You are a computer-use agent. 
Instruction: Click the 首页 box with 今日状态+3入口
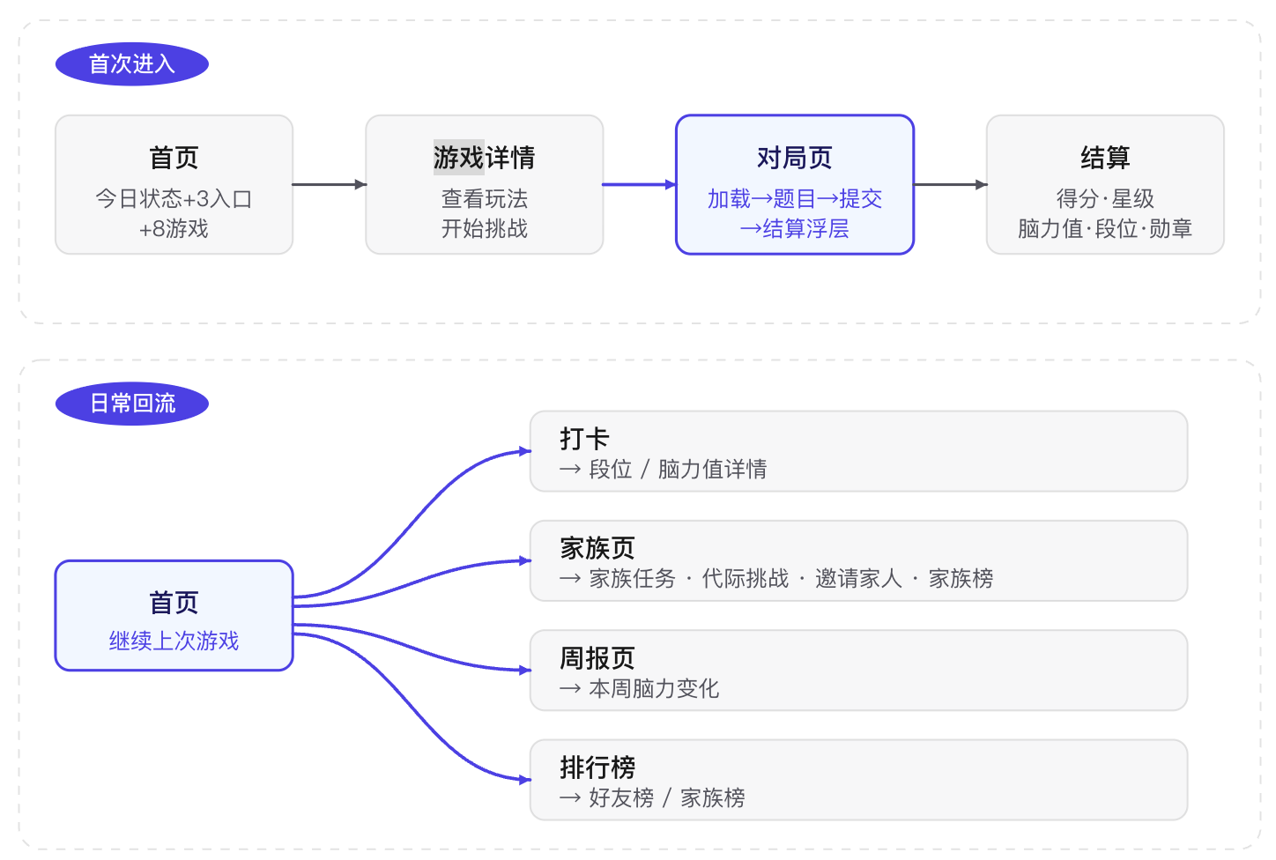coord(174,185)
